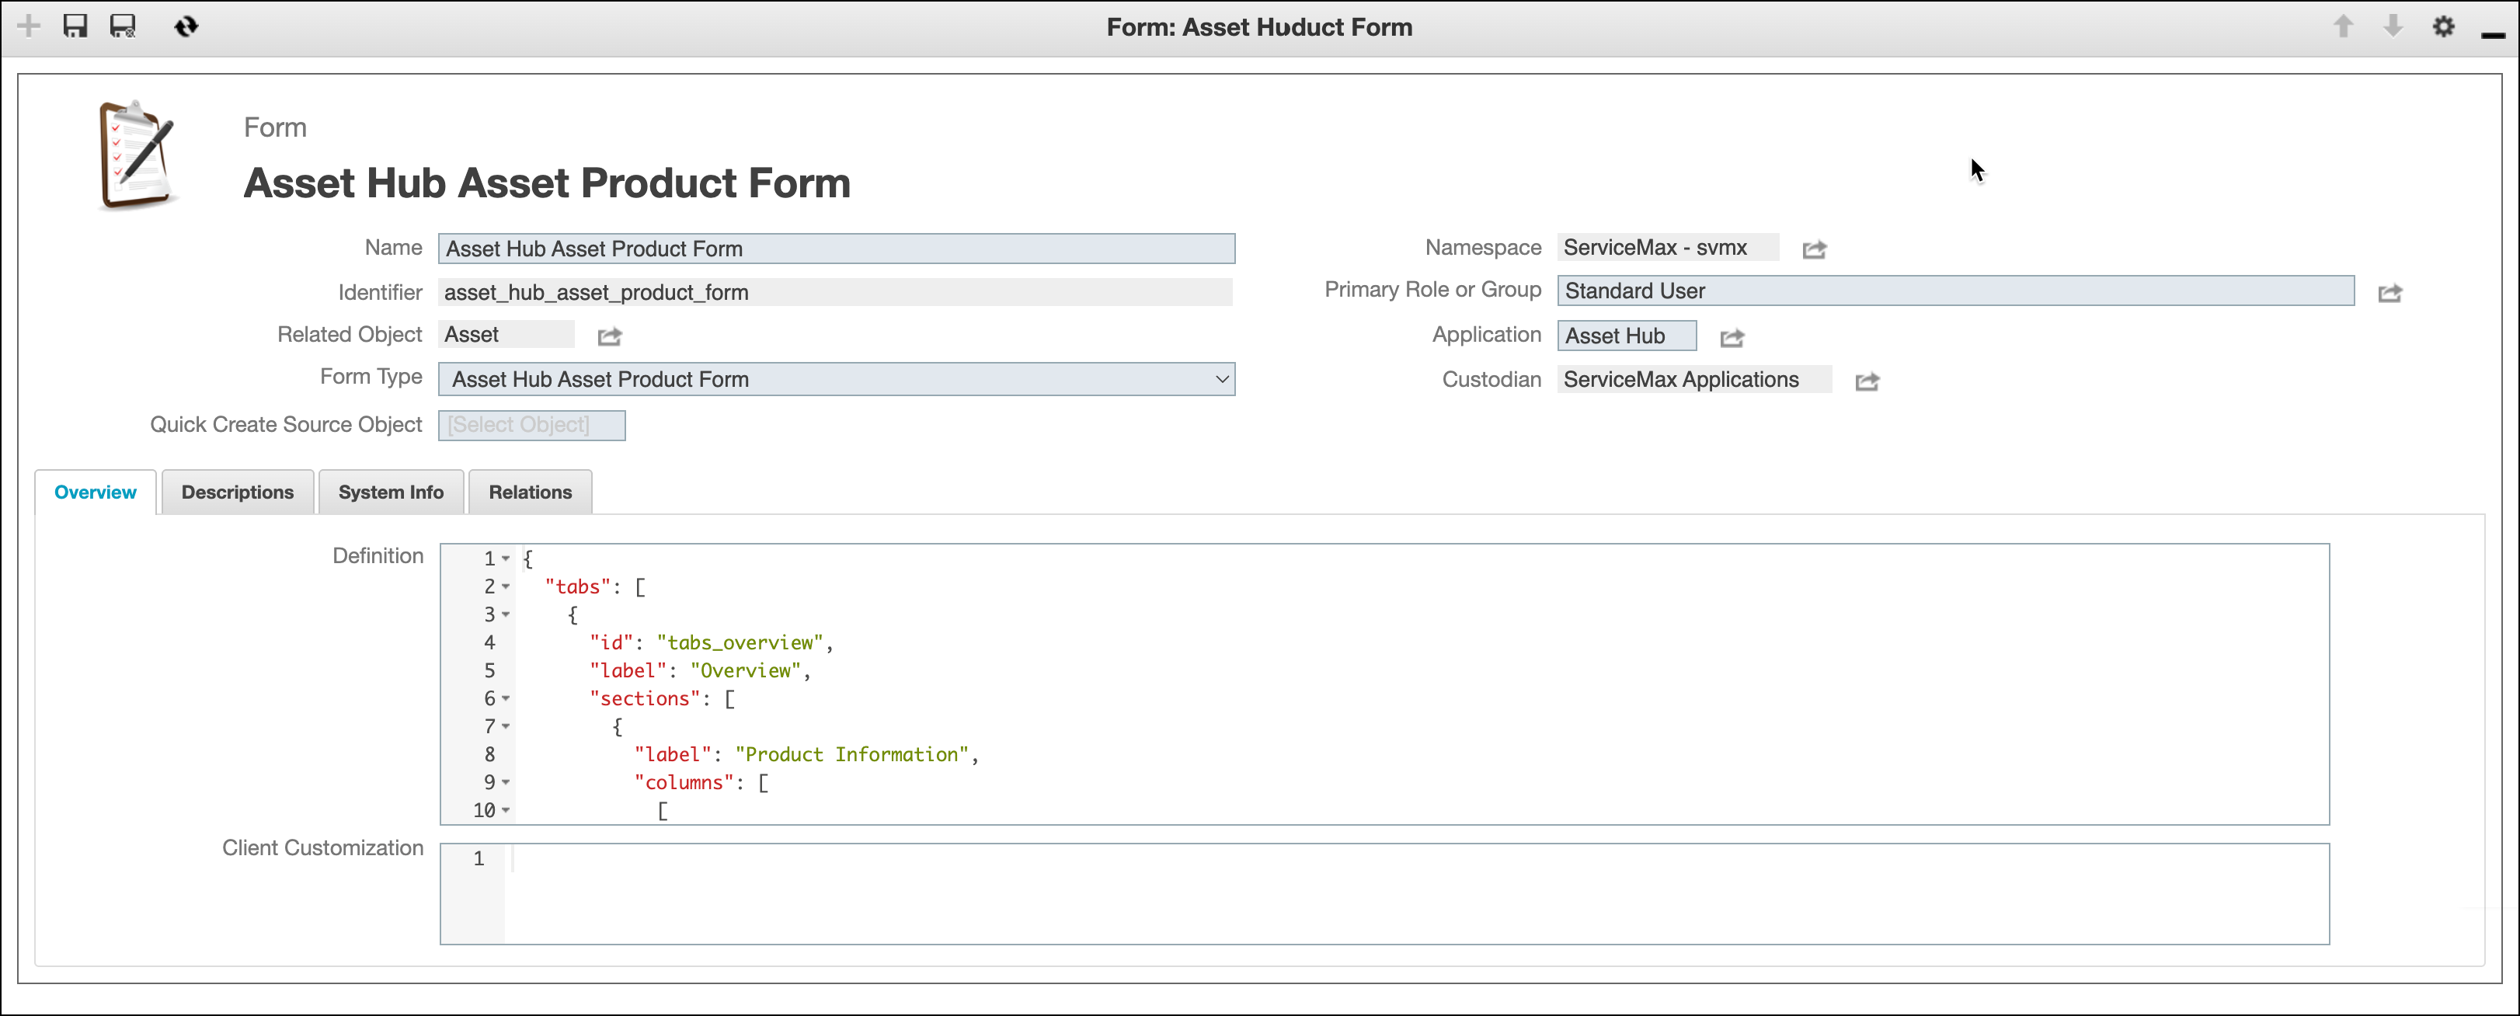Image resolution: width=2520 pixels, height=1016 pixels.
Task: Go to next record down arrow
Action: tap(2393, 26)
